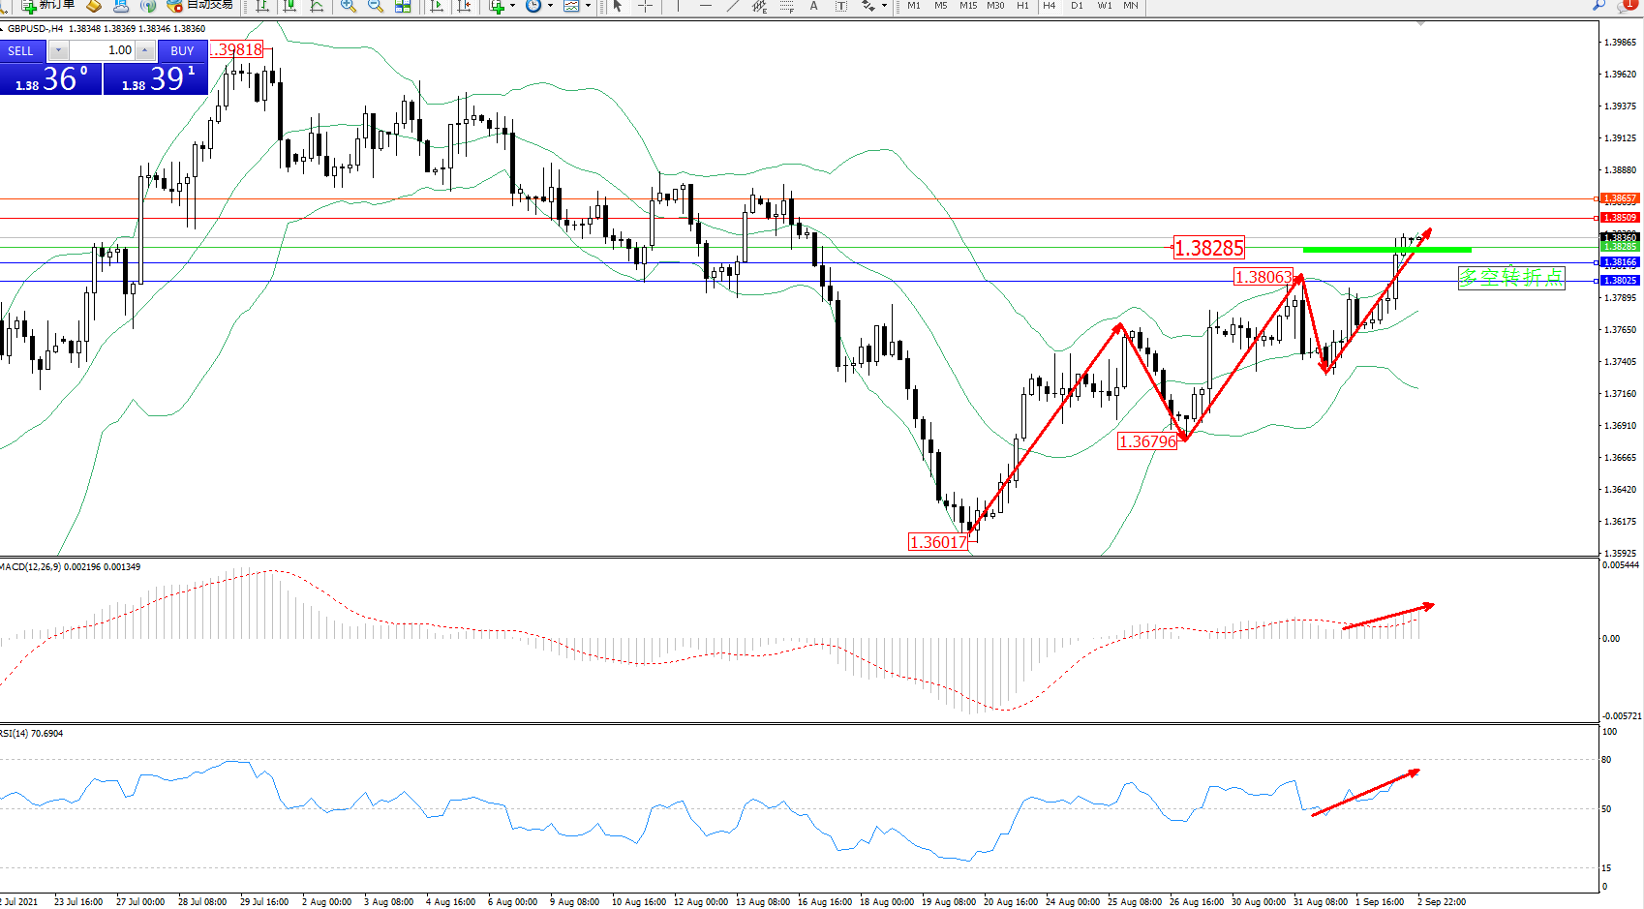Open search with the magnifier icon
This screenshot has width=1644, height=909.
[1598, 6]
